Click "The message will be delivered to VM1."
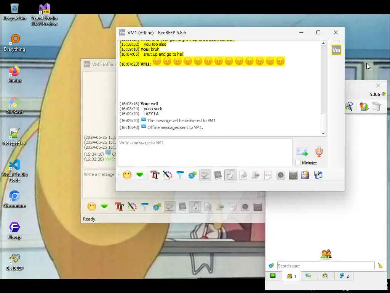Screen dimensions: 390x293 tap(182, 120)
